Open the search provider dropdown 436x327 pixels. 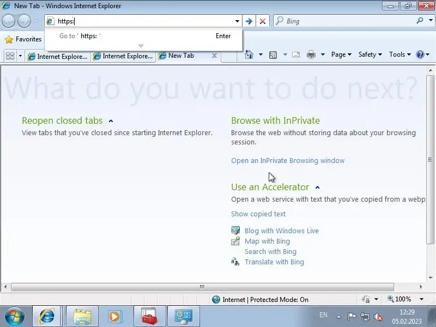[x=431, y=20]
